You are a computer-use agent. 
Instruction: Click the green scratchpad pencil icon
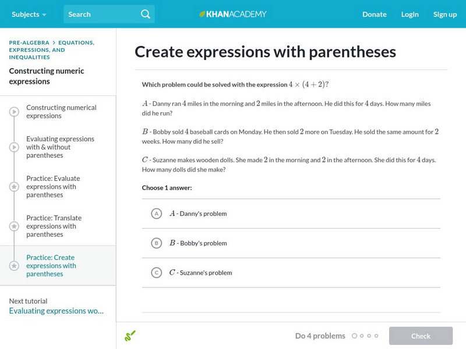[x=130, y=336]
